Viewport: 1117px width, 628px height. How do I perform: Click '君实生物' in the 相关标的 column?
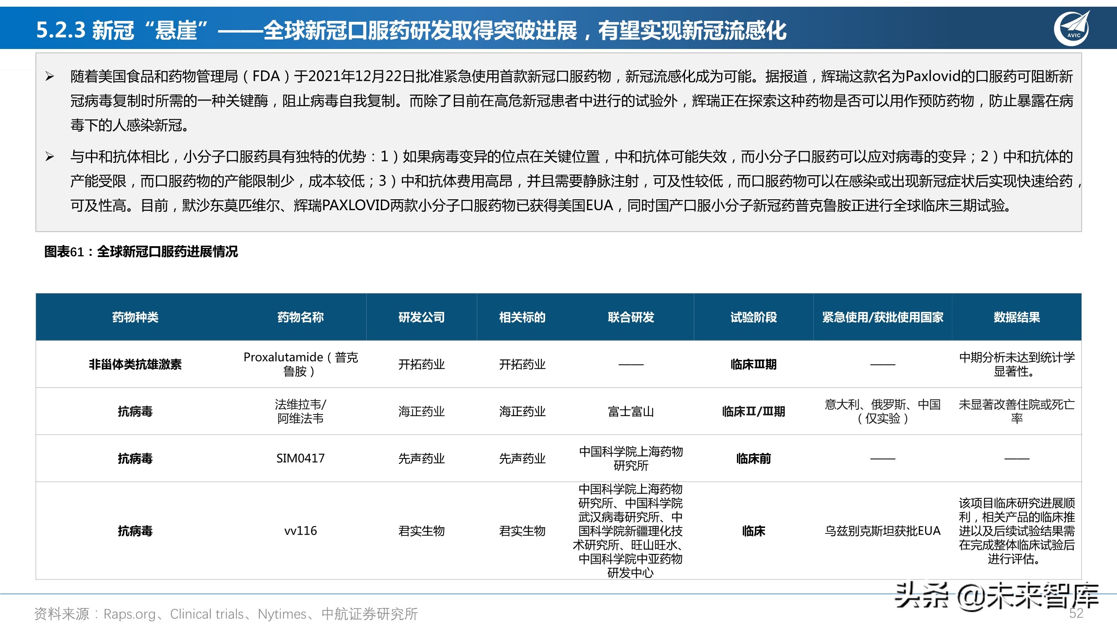pos(522,531)
